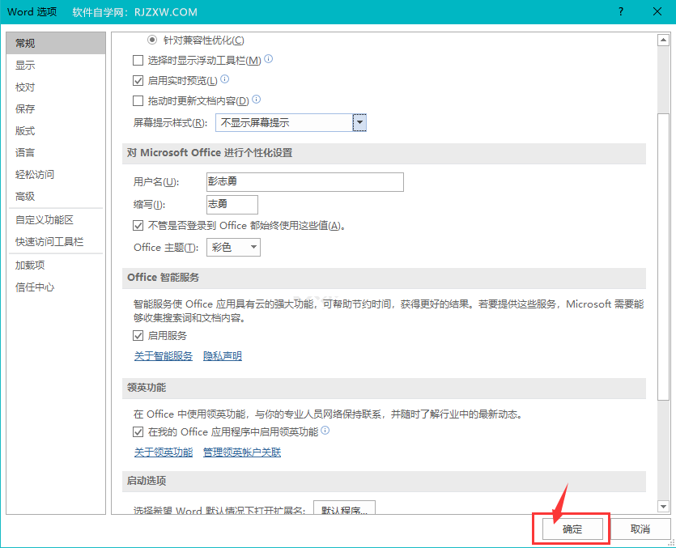This screenshot has height=548, width=676.
Task: Click inside the 用户名 input field
Action: click(304, 181)
